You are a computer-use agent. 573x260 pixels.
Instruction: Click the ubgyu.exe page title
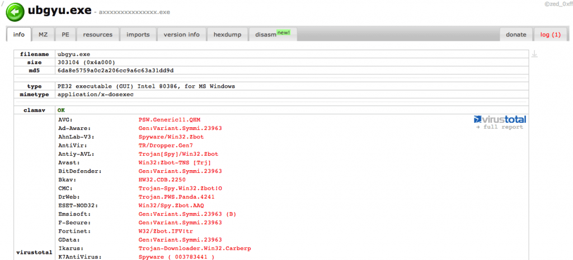coord(60,10)
